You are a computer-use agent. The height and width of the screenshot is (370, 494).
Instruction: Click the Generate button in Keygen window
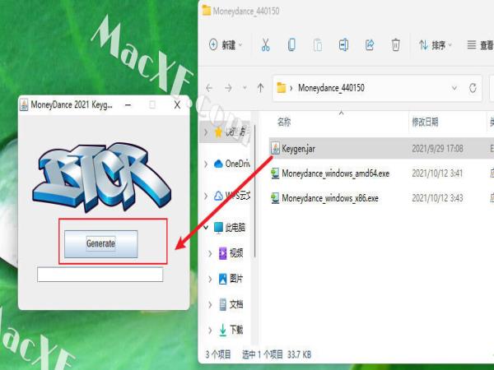coord(100,244)
